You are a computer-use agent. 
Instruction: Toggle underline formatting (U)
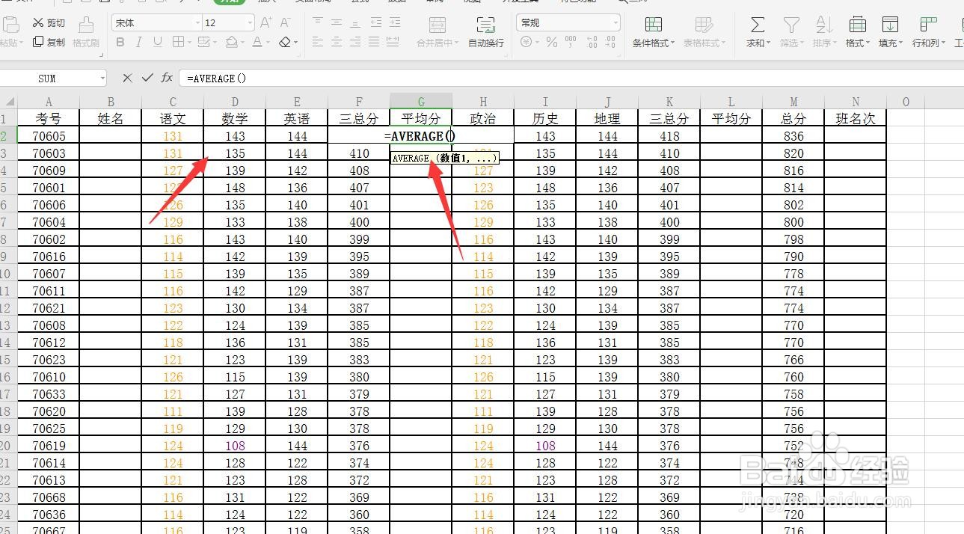[158, 43]
